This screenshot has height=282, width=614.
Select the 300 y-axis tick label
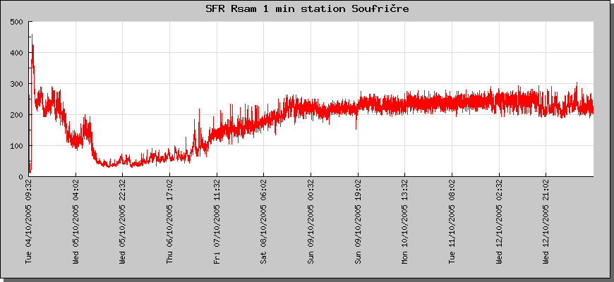16,84
